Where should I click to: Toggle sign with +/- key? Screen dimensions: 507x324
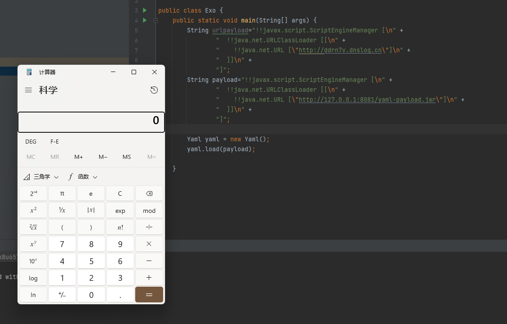(62, 295)
